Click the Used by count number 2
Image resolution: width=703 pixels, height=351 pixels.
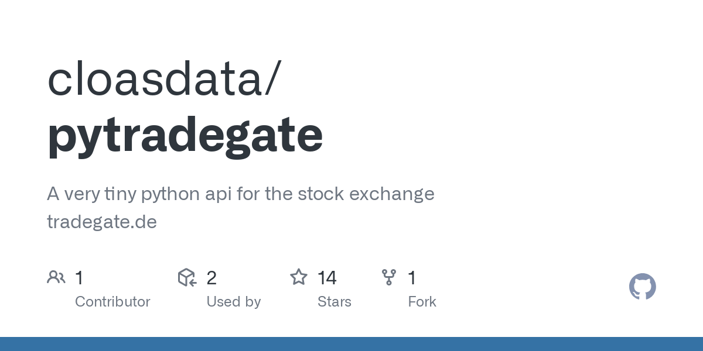click(x=211, y=278)
